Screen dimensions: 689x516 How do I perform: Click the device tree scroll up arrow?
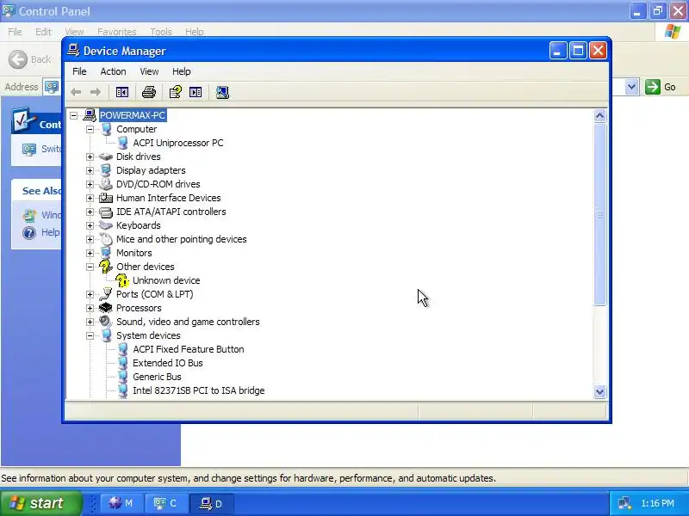pyautogui.click(x=599, y=116)
